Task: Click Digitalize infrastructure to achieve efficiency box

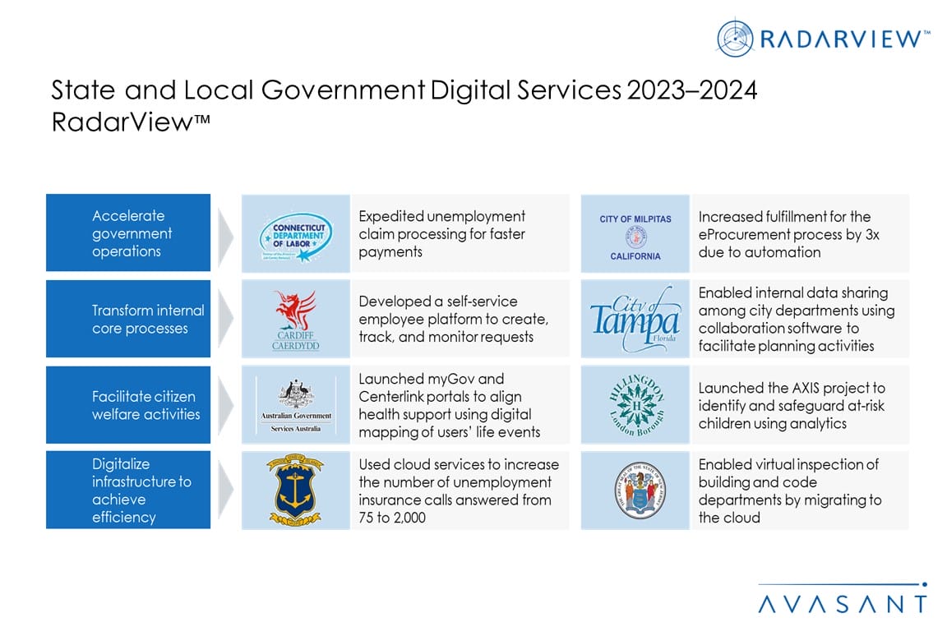Action: 128,491
